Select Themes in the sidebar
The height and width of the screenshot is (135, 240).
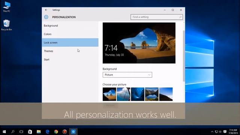[x=70, y=51]
